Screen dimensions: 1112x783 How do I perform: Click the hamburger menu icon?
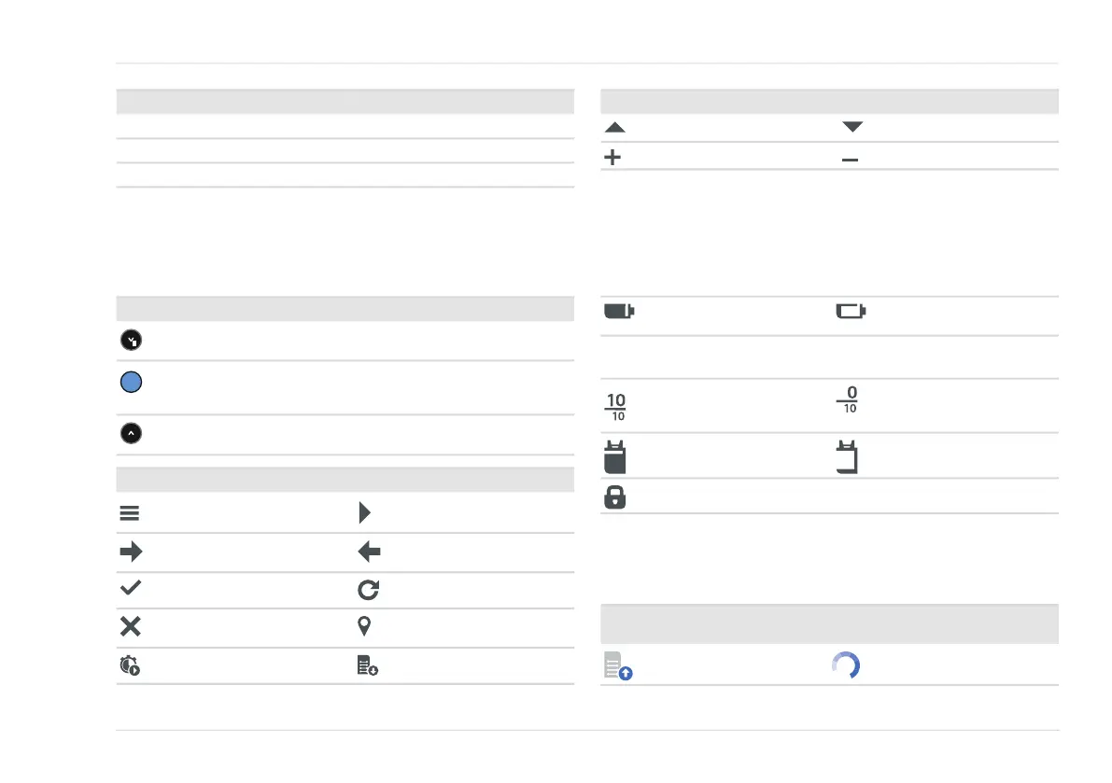pyautogui.click(x=130, y=513)
